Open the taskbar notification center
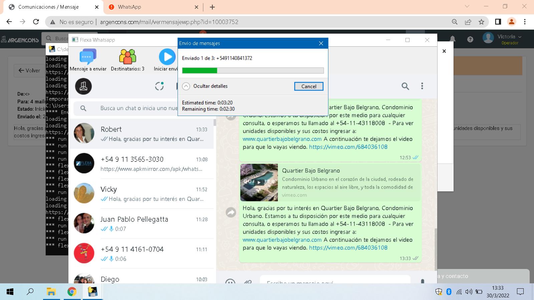This screenshot has height=300, width=534. (x=520, y=292)
